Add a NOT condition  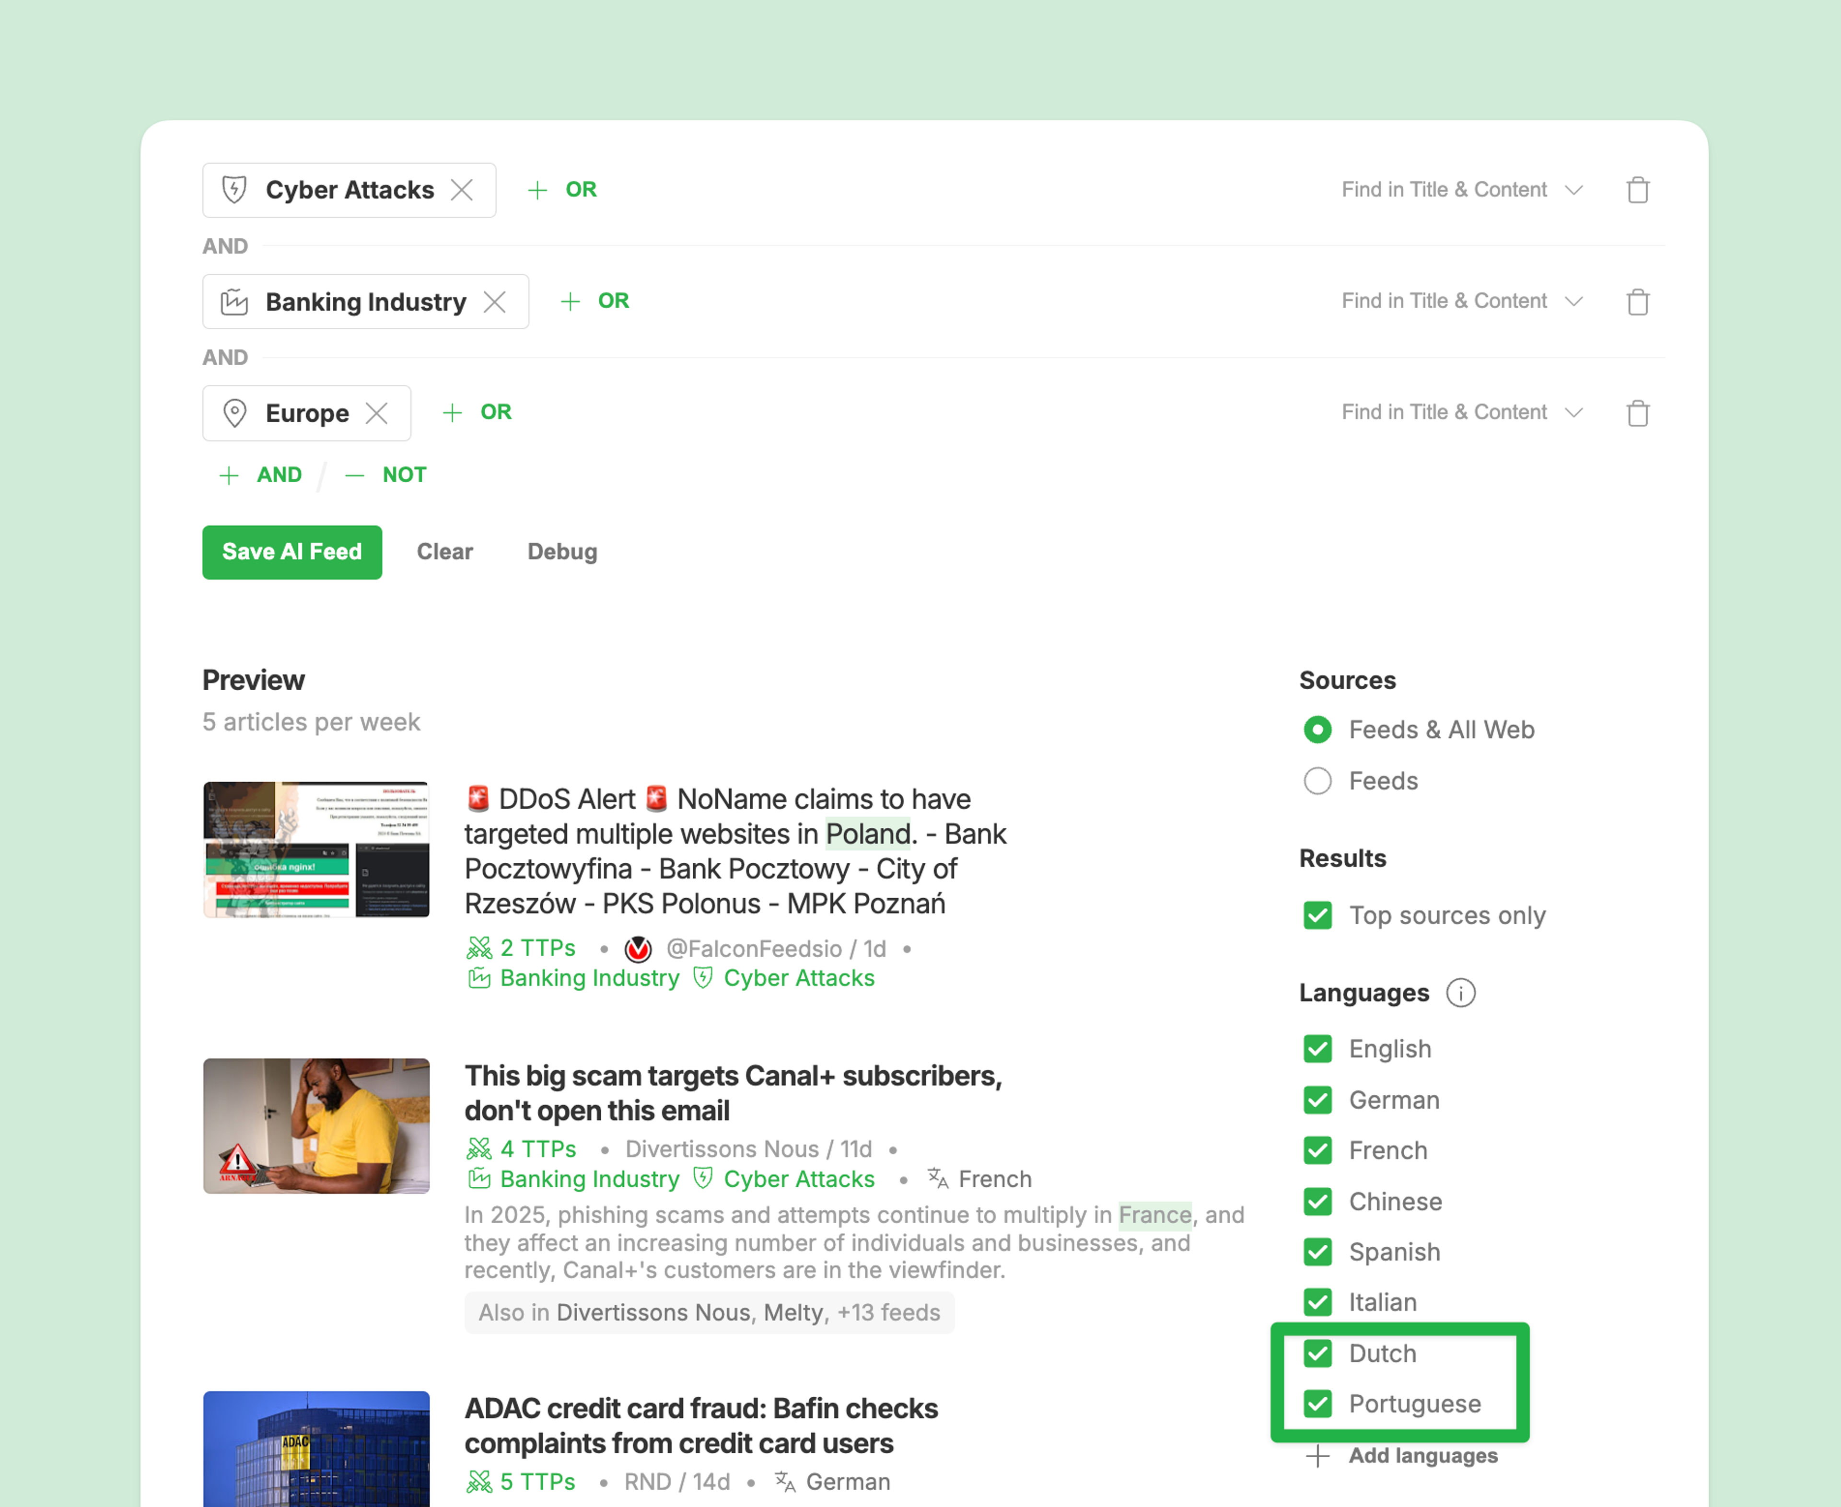click(x=385, y=475)
